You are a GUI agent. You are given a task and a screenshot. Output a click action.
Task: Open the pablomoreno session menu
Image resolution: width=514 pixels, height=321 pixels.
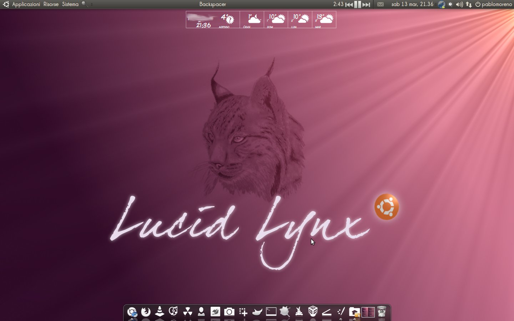(x=494, y=4)
